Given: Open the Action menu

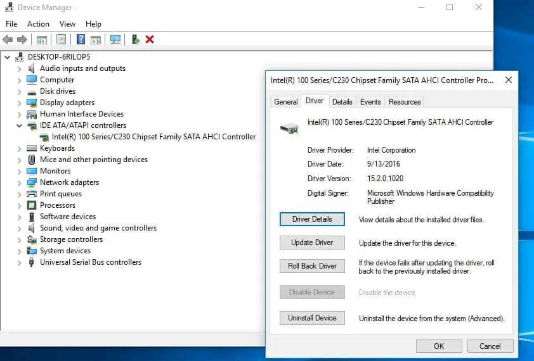Looking at the screenshot, I should coord(38,24).
